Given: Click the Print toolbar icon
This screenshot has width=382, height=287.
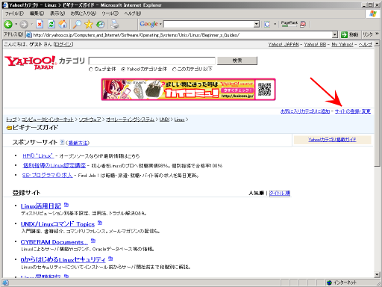Looking at the screenshot, I should [115, 24].
